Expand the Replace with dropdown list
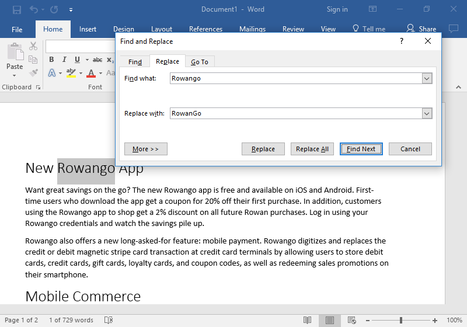Viewport: 467px width, 327px height. point(427,113)
